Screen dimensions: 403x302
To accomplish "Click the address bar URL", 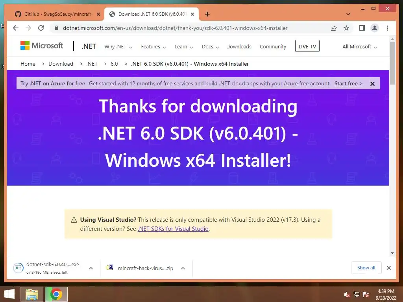I will pos(175,28).
